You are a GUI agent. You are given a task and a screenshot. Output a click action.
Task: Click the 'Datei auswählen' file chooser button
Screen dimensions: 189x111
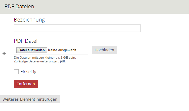click(31, 50)
